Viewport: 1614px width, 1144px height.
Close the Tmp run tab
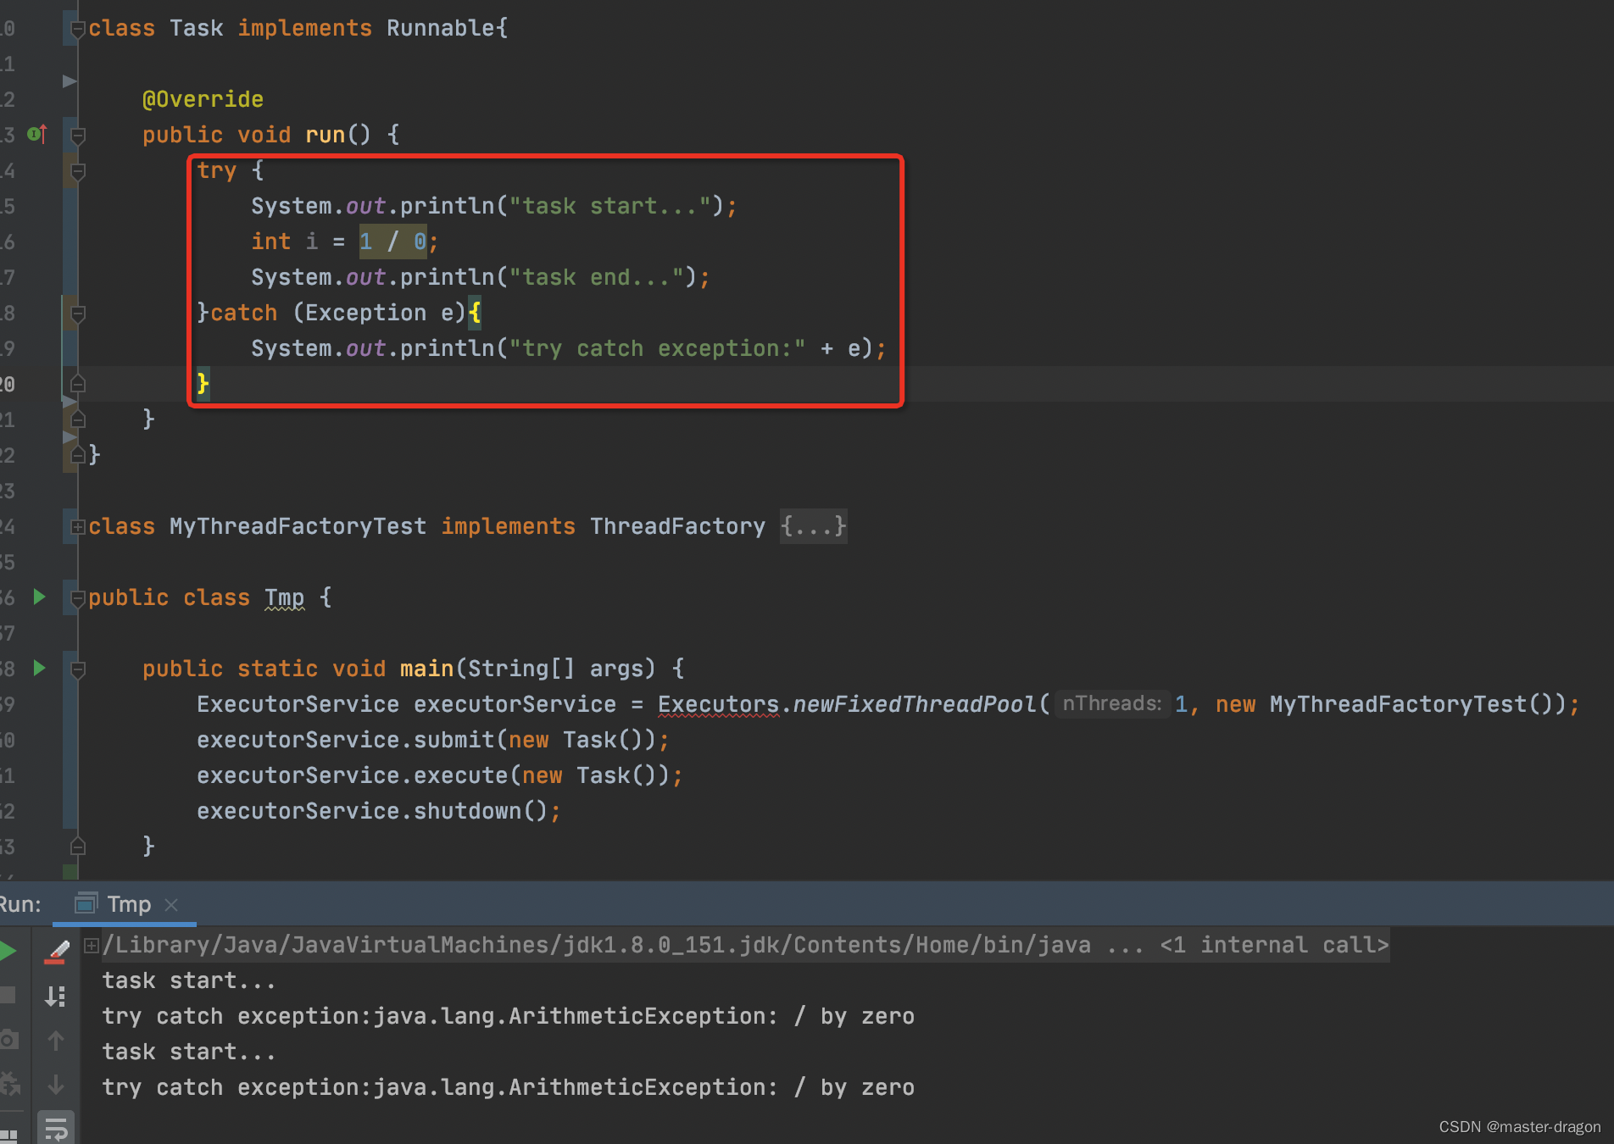(x=171, y=905)
